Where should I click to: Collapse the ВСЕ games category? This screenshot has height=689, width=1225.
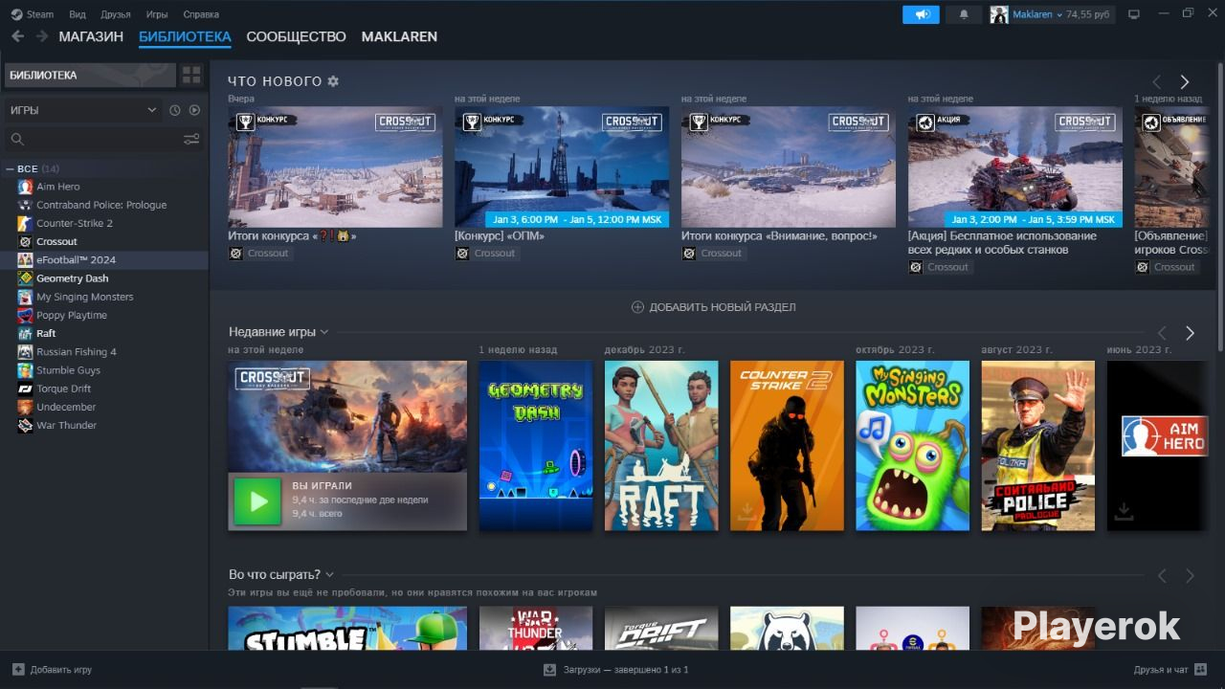point(11,169)
